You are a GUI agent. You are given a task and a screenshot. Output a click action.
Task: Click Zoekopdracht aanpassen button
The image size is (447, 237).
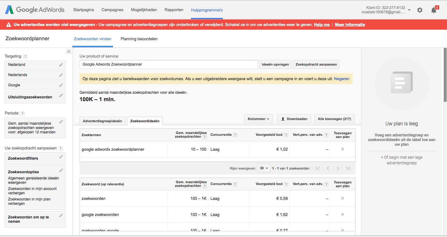316,64
